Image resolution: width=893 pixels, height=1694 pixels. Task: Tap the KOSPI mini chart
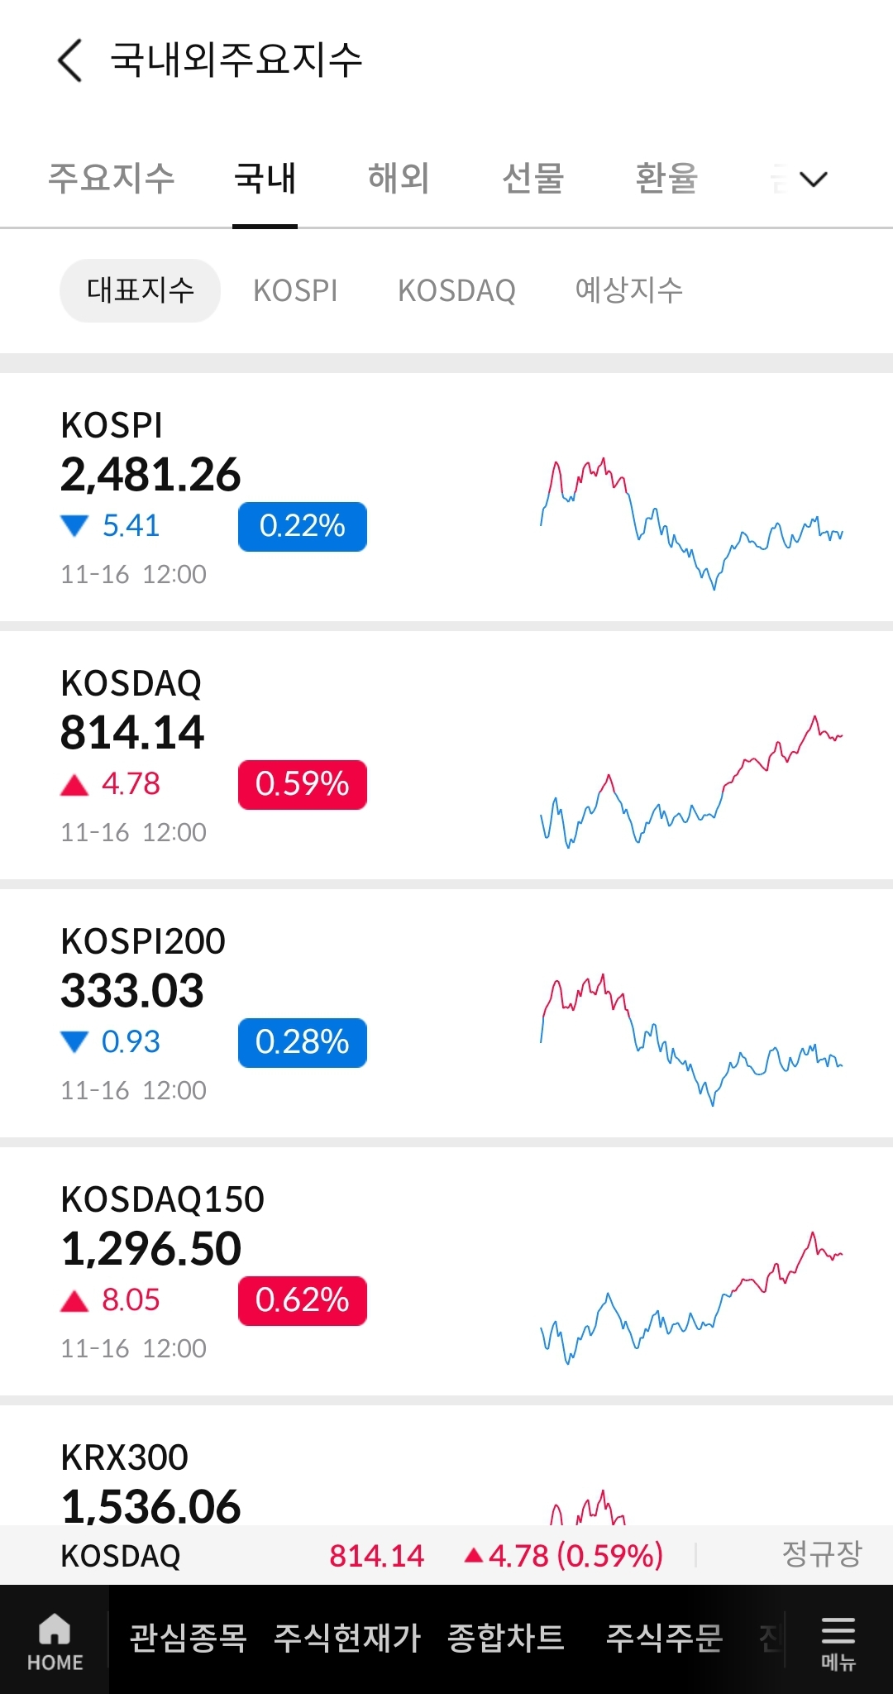[691, 523]
